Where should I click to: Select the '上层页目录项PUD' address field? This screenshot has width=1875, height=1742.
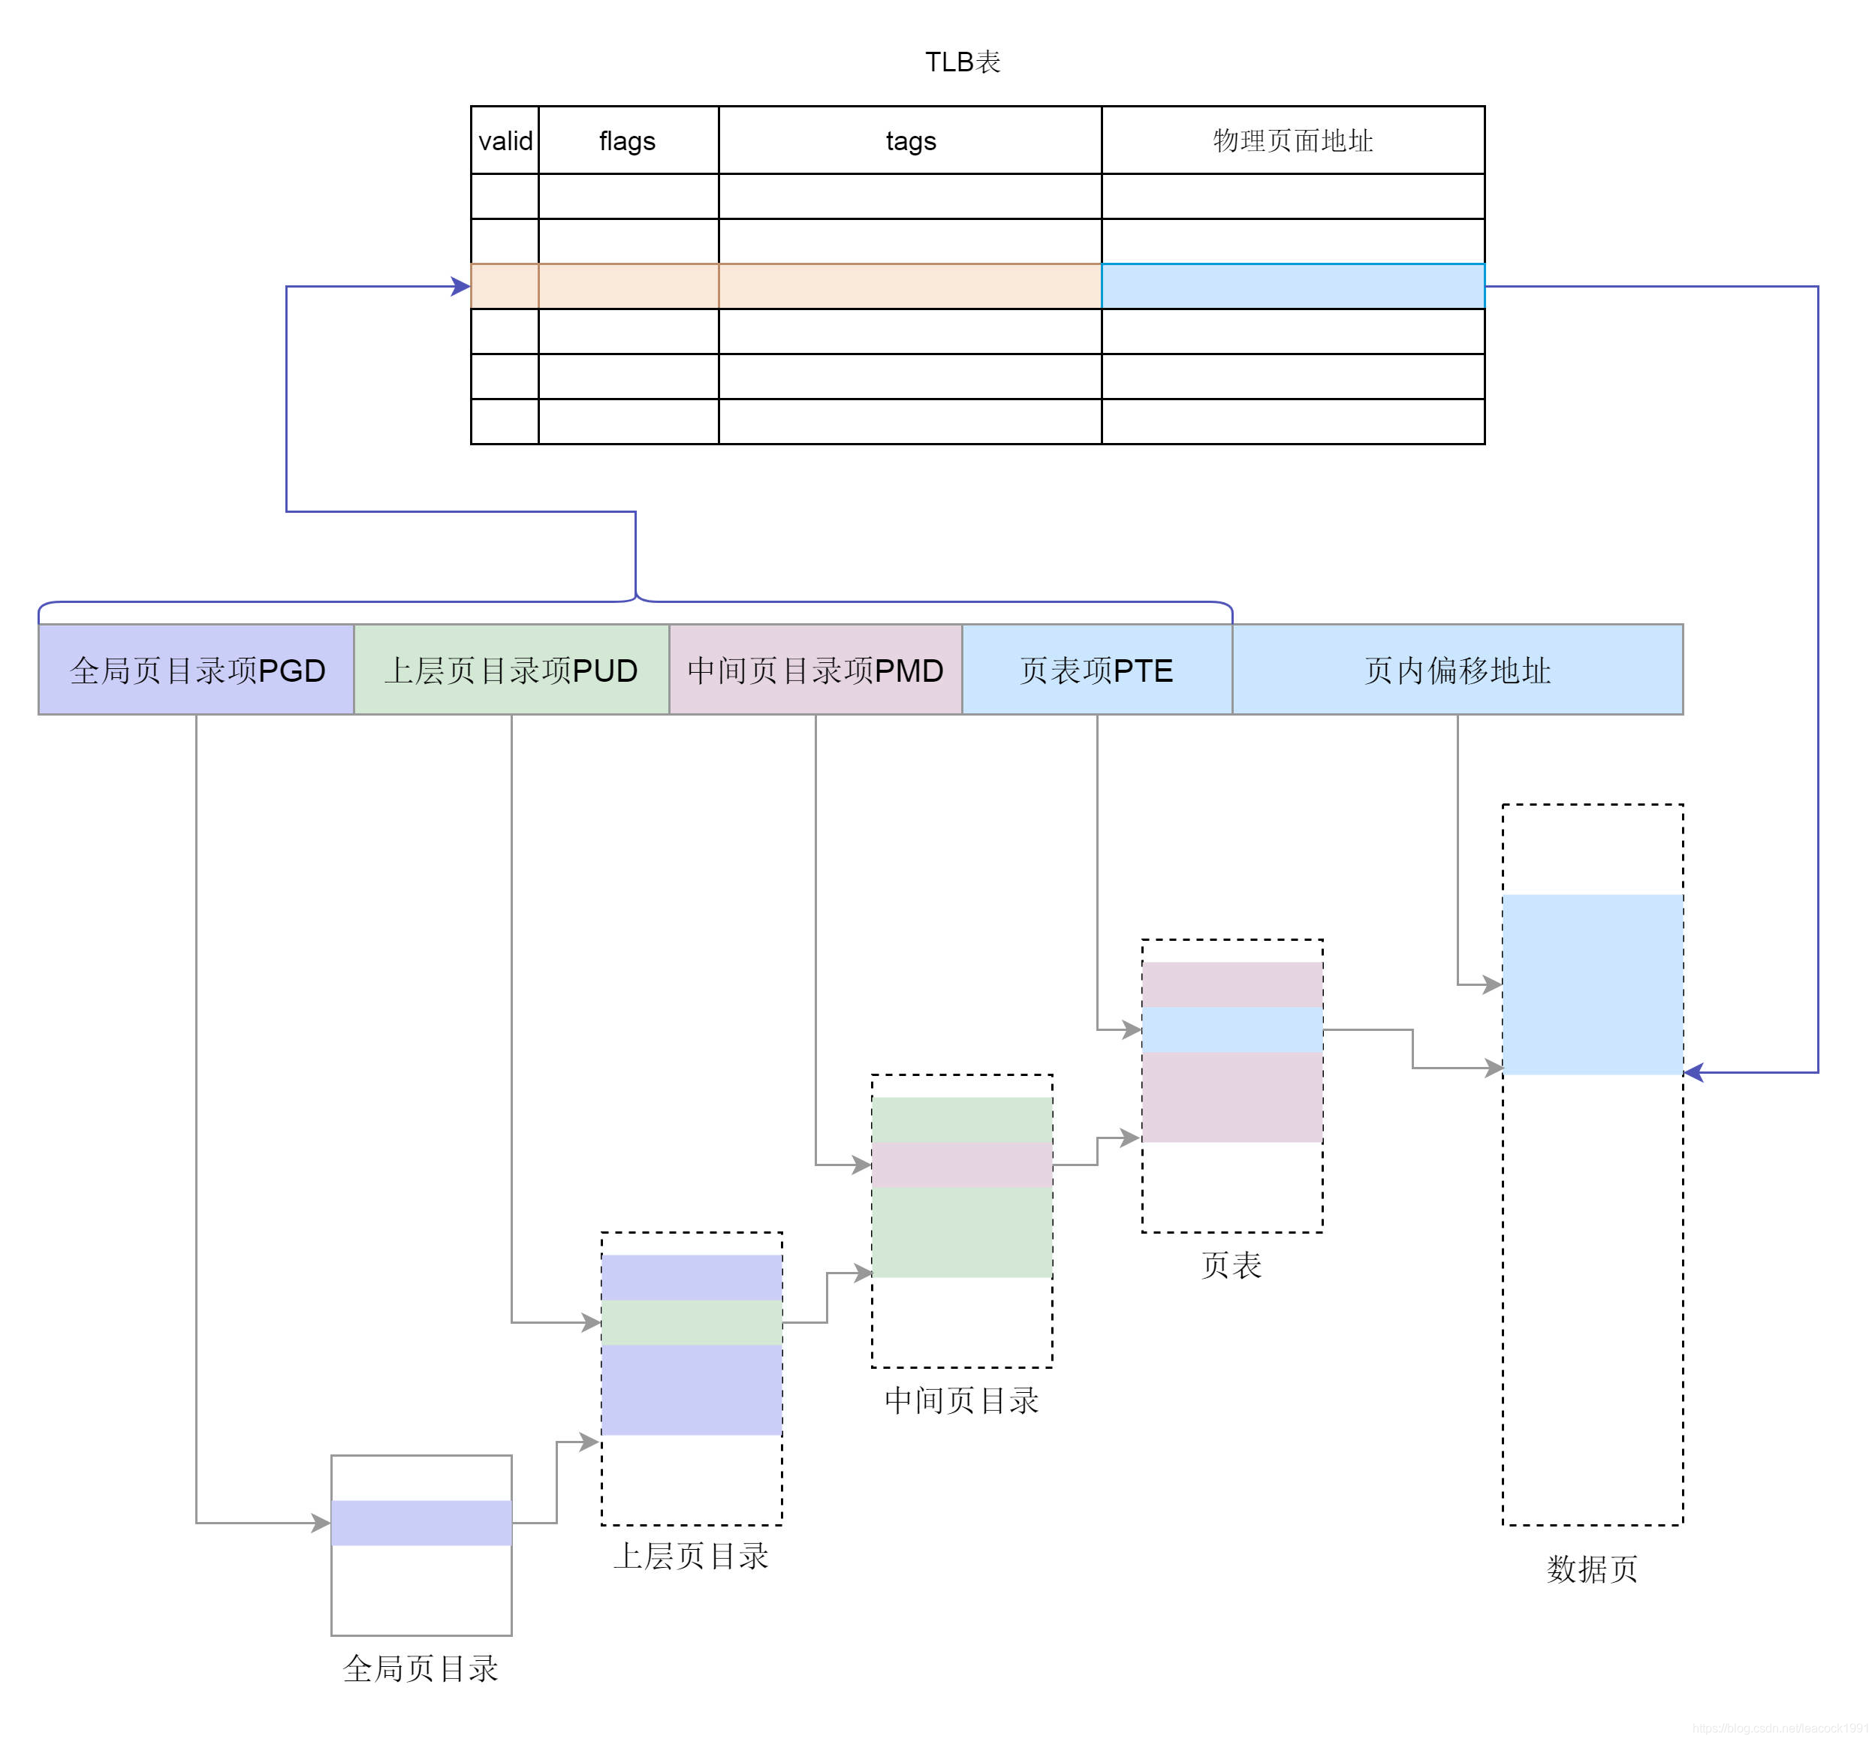(512, 669)
